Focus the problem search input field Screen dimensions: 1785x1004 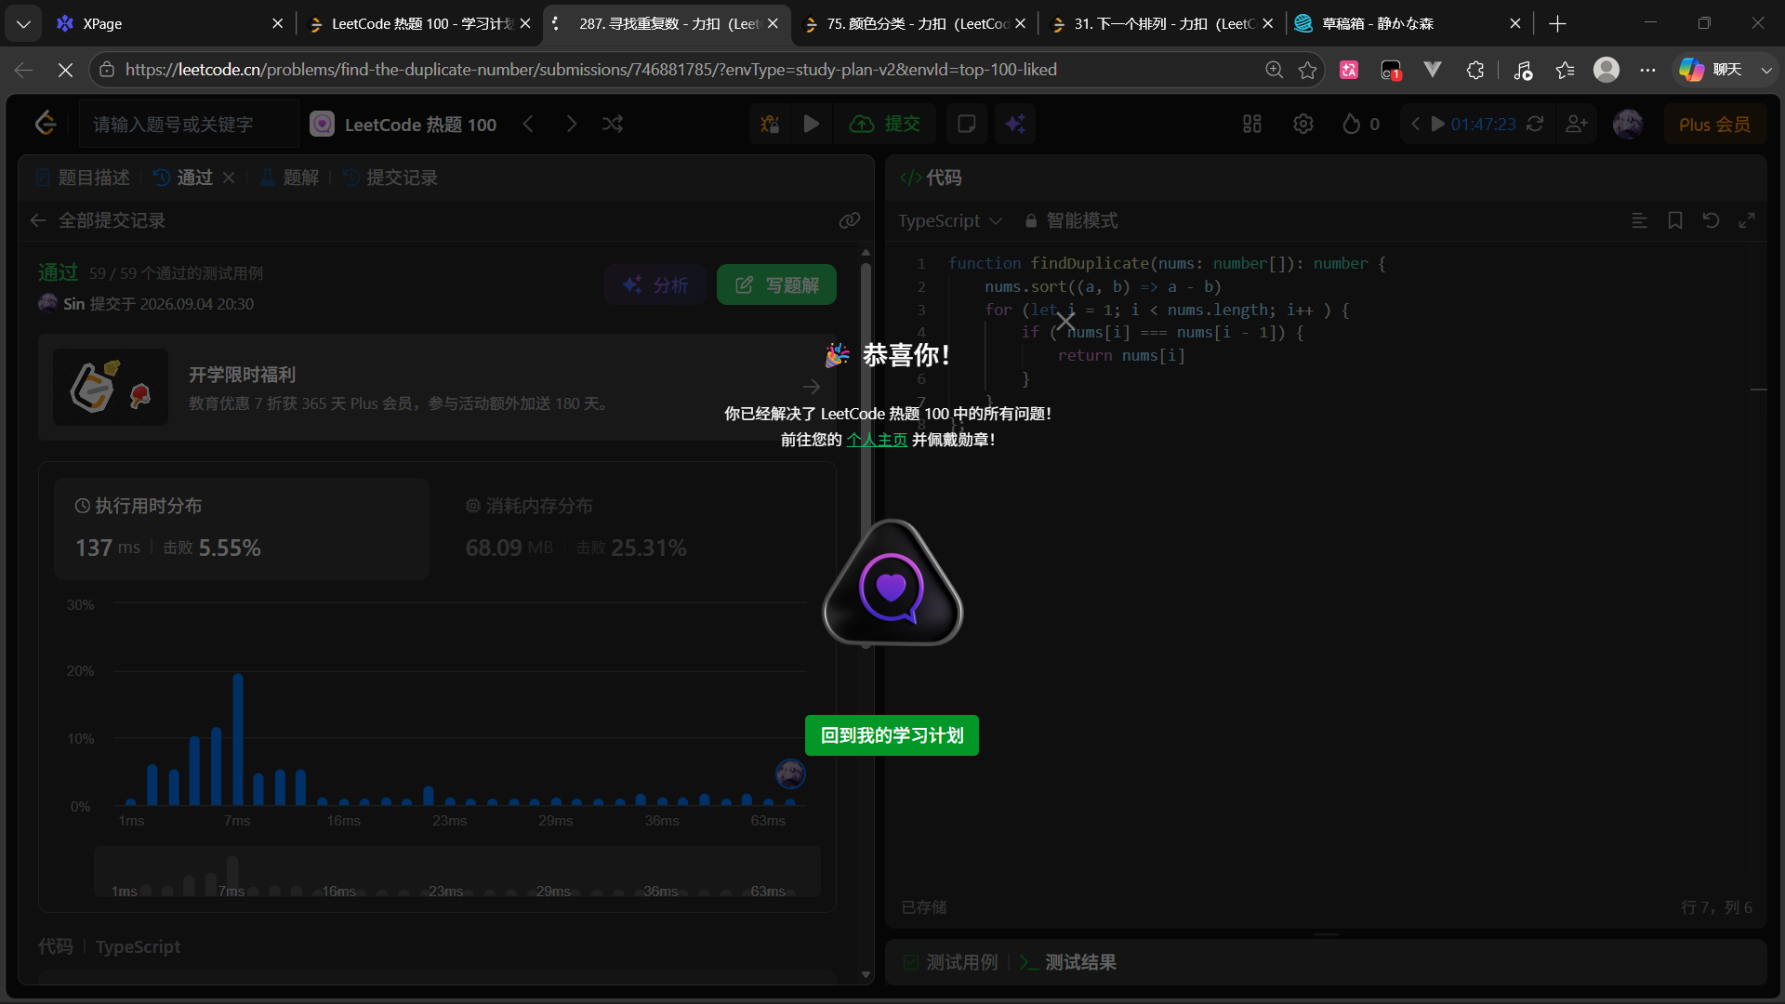tap(189, 124)
